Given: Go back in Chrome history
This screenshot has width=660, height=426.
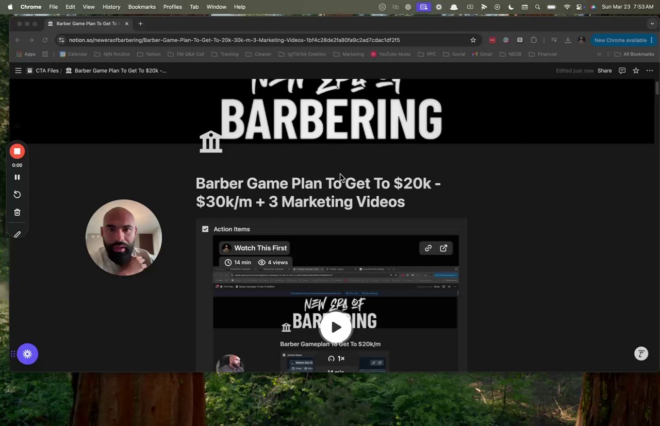Looking at the screenshot, I should pyautogui.click(x=18, y=40).
